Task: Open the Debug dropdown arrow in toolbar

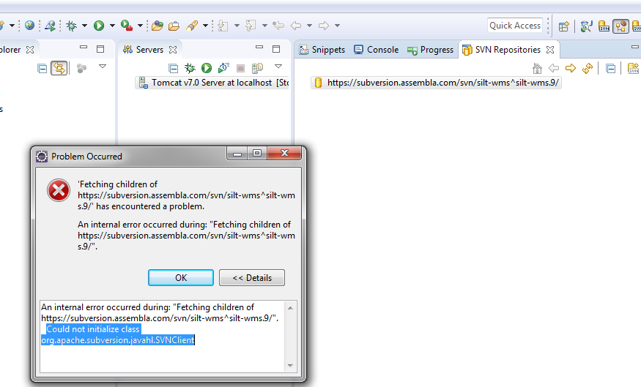Action: click(x=84, y=26)
